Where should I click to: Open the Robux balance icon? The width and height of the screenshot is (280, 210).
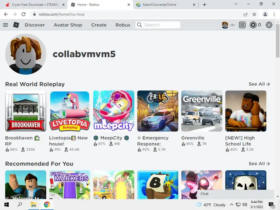(x=253, y=25)
